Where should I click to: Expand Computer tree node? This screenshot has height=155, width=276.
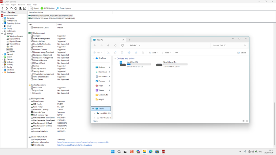click(x=2, y=18)
